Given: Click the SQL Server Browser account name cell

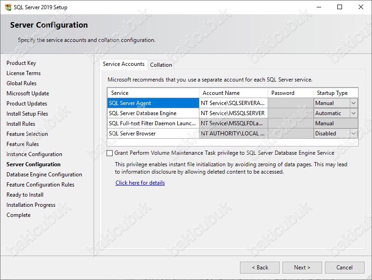Looking at the screenshot, I should [233, 134].
